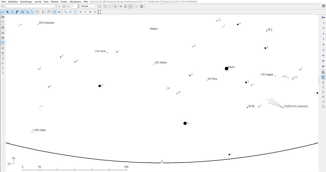The width and height of the screenshot is (326, 172).
Task: Open the search box dropdown arrow
Action: click(54, 6)
